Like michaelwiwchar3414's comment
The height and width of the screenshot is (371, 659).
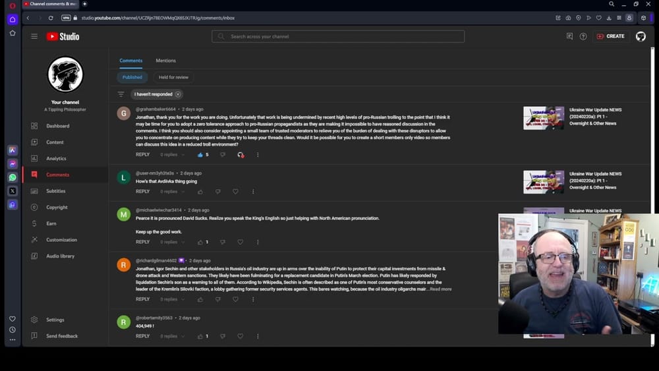[x=200, y=242]
